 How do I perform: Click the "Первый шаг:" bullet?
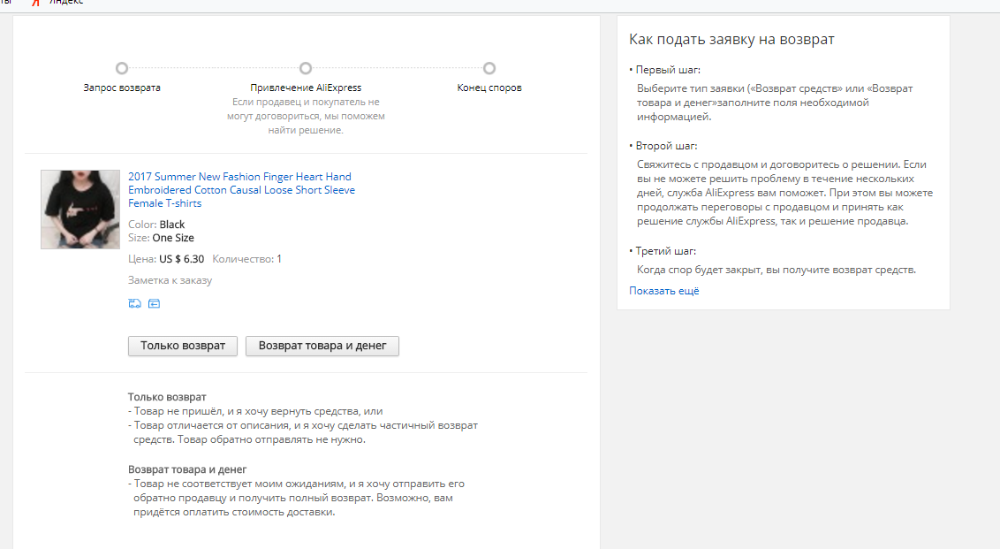pyautogui.click(x=664, y=70)
